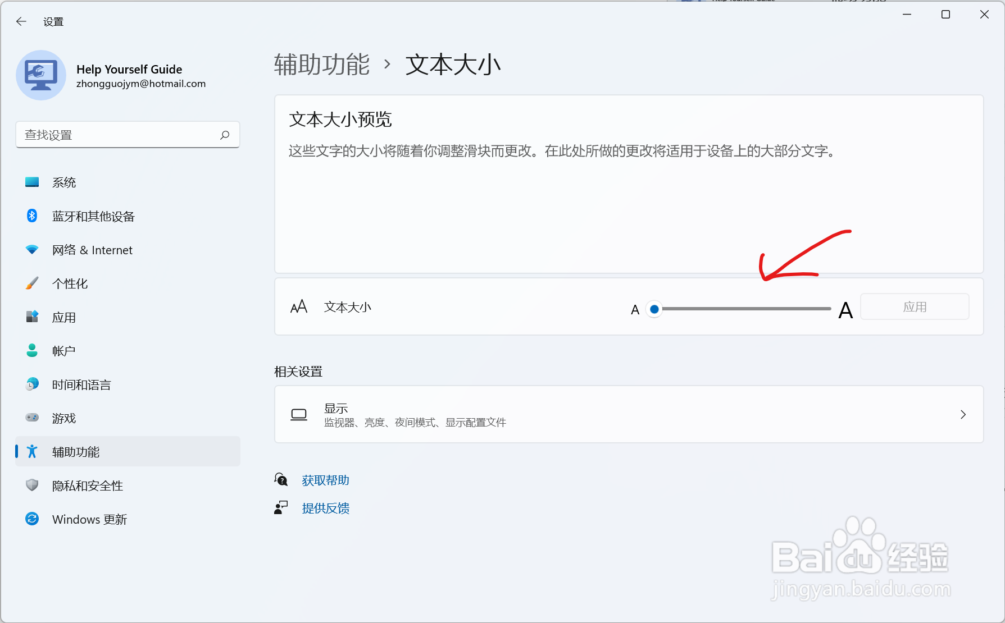
Task: Maximize the 设置 window
Action: point(945,15)
